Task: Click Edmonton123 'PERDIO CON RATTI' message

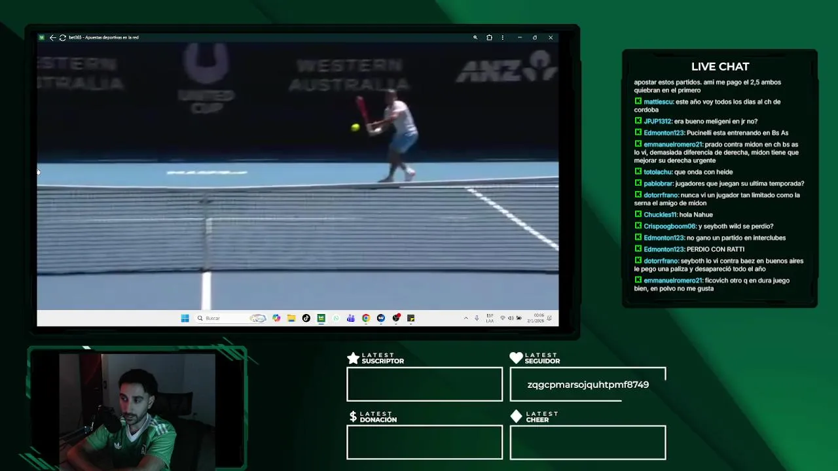Action: [x=689, y=249]
